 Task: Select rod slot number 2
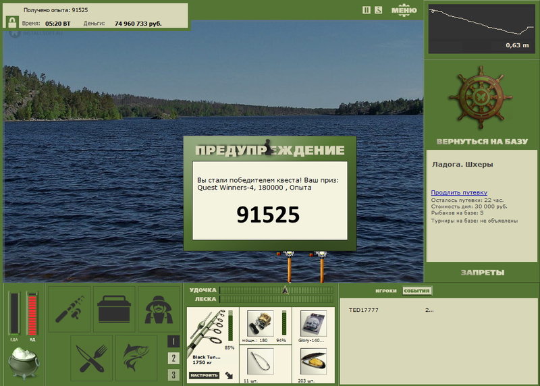[x=173, y=358]
